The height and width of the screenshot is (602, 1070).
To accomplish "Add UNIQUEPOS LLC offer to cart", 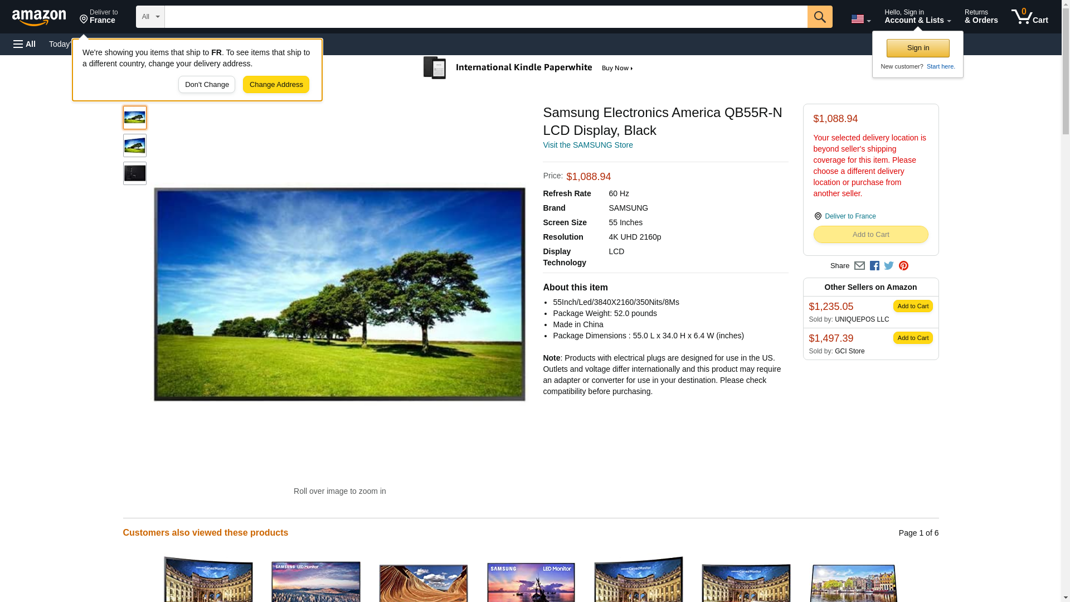I will [x=912, y=306].
